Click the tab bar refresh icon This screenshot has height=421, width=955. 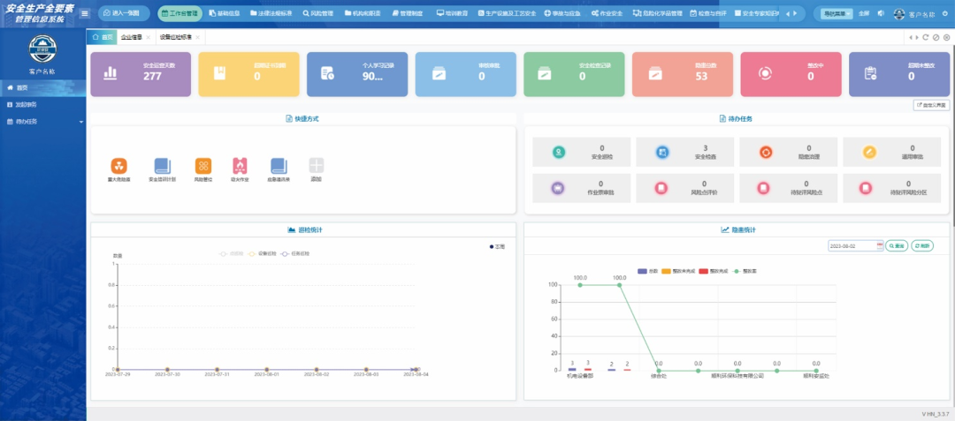click(x=926, y=37)
